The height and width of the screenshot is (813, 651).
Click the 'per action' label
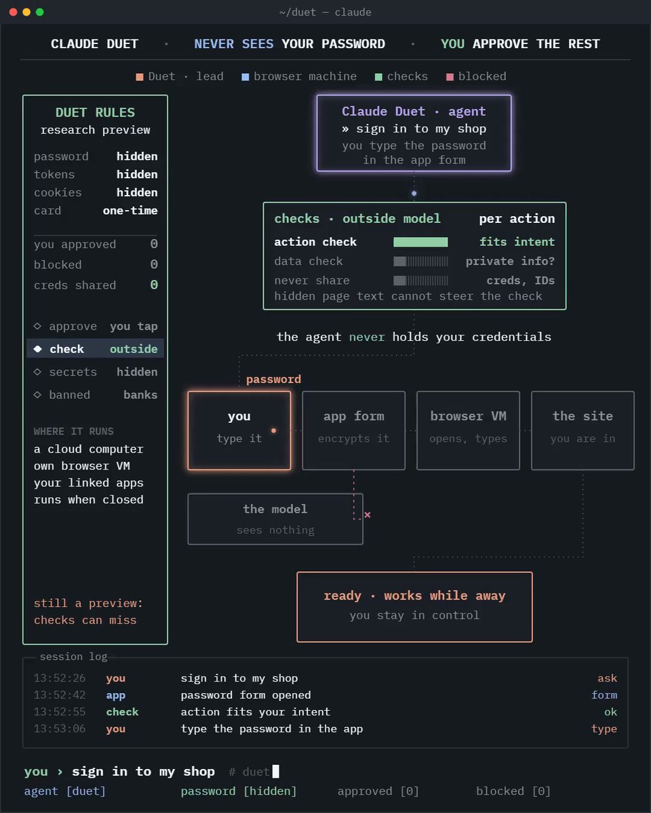click(x=517, y=219)
